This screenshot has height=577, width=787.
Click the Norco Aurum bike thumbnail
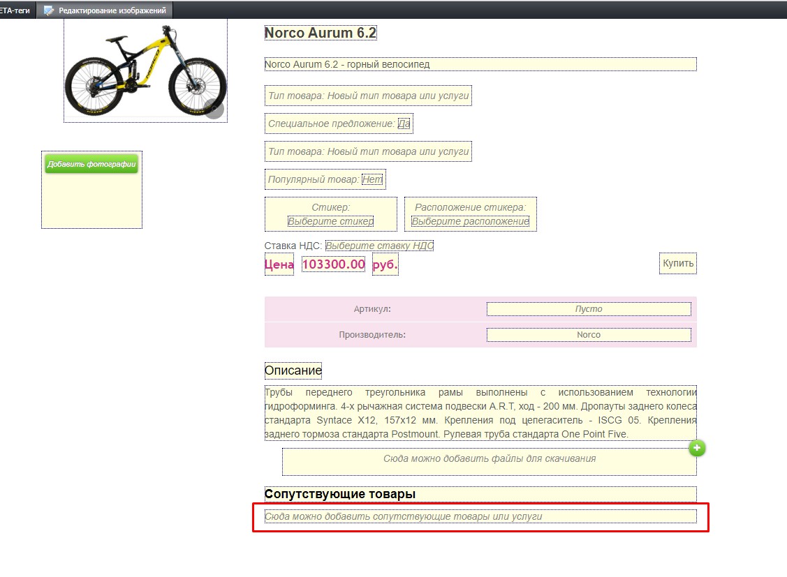[x=145, y=70]
